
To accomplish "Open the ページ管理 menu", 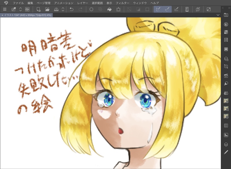I will [x=44, y=3].
